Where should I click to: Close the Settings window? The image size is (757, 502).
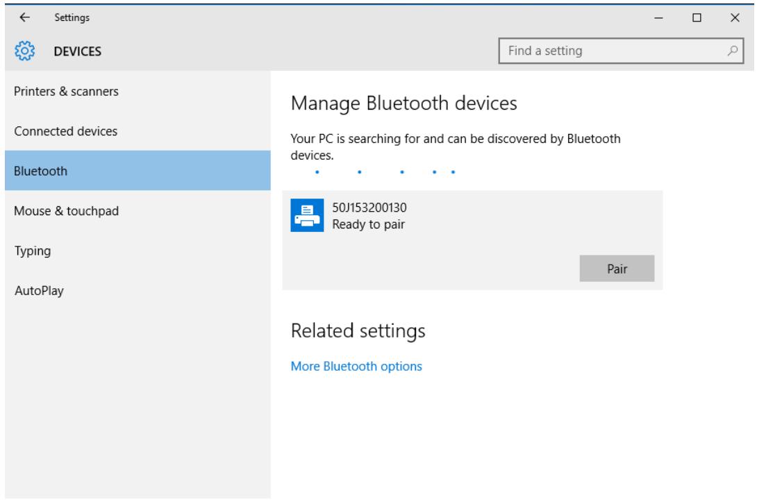coord(735,18)
